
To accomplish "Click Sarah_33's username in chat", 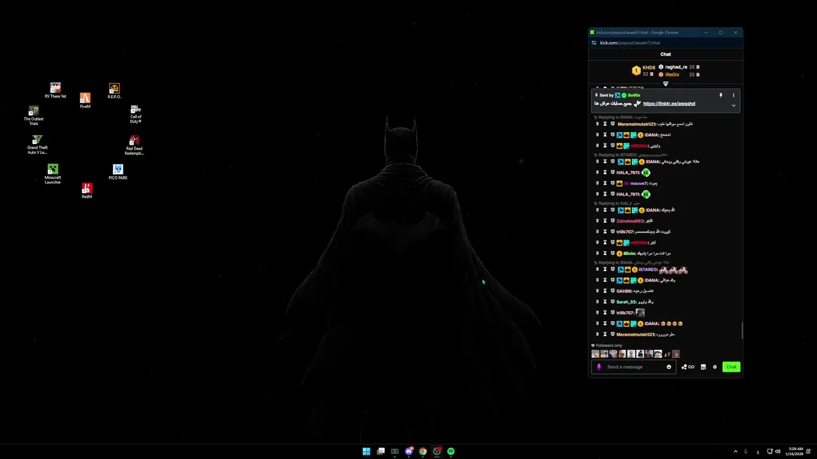I will tap(626, 302).
